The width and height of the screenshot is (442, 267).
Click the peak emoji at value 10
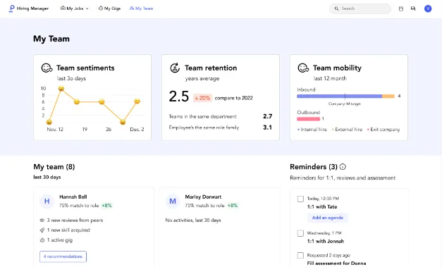click(61, 89)
